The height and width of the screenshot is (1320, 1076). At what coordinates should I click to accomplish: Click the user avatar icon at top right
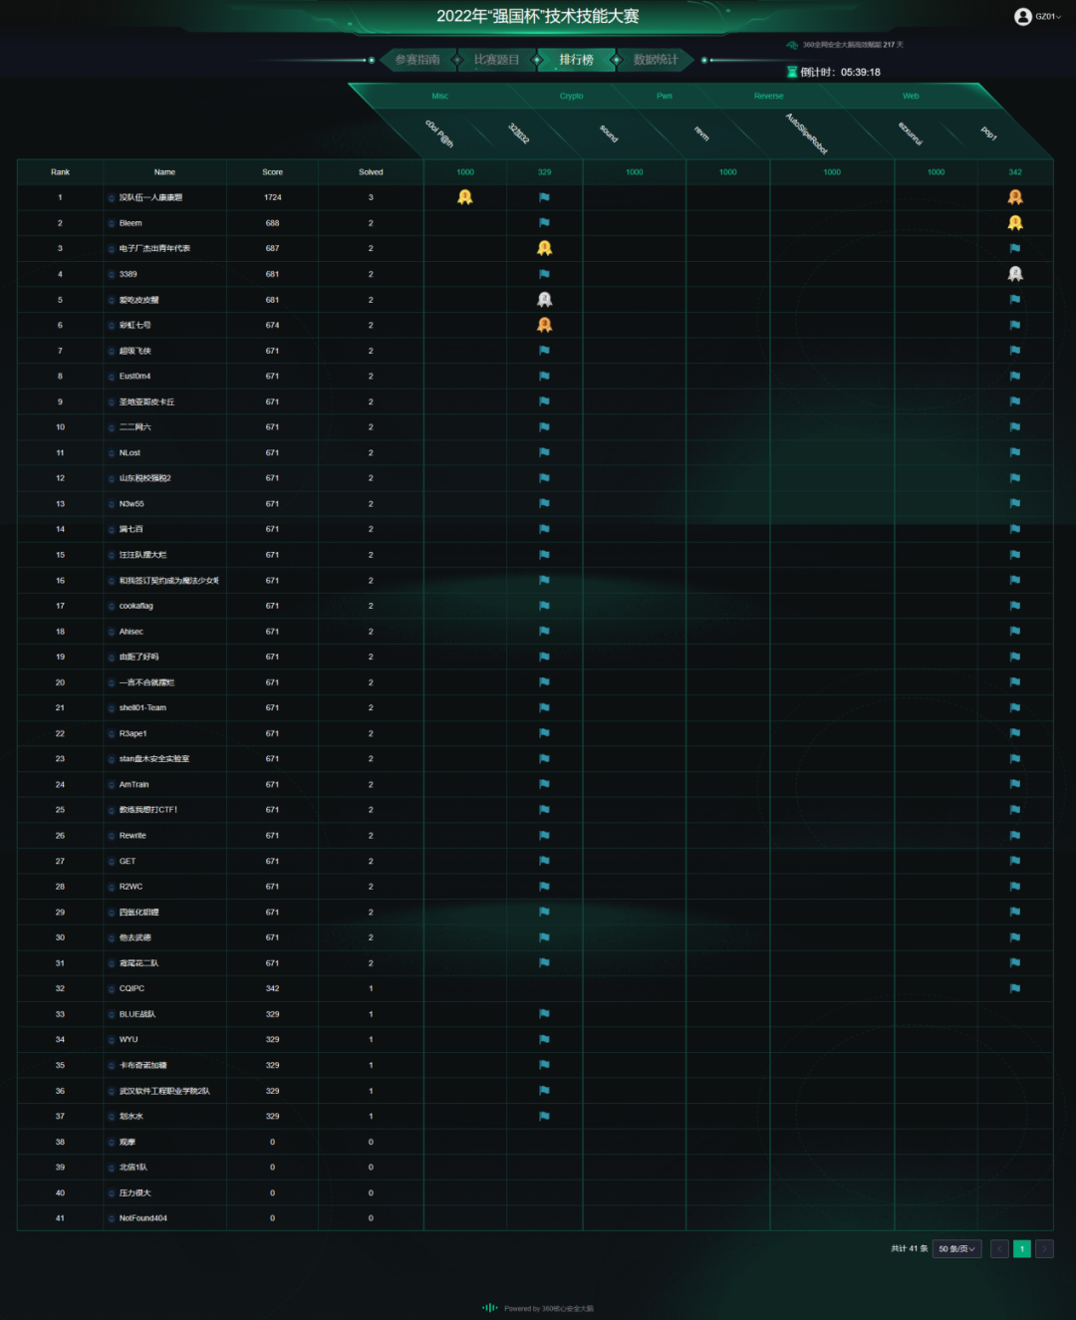pos(1022,17)
